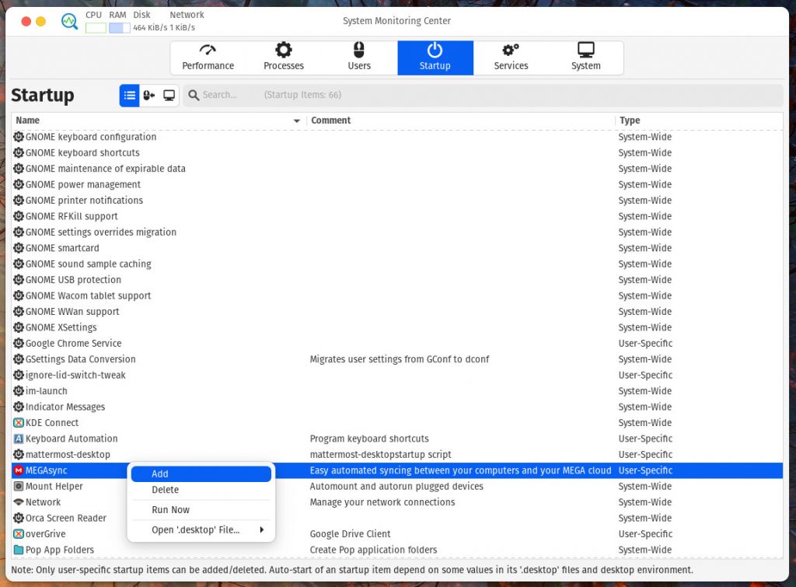
Task: Choose Delete from the context menu
Action: tap(165, 490)
